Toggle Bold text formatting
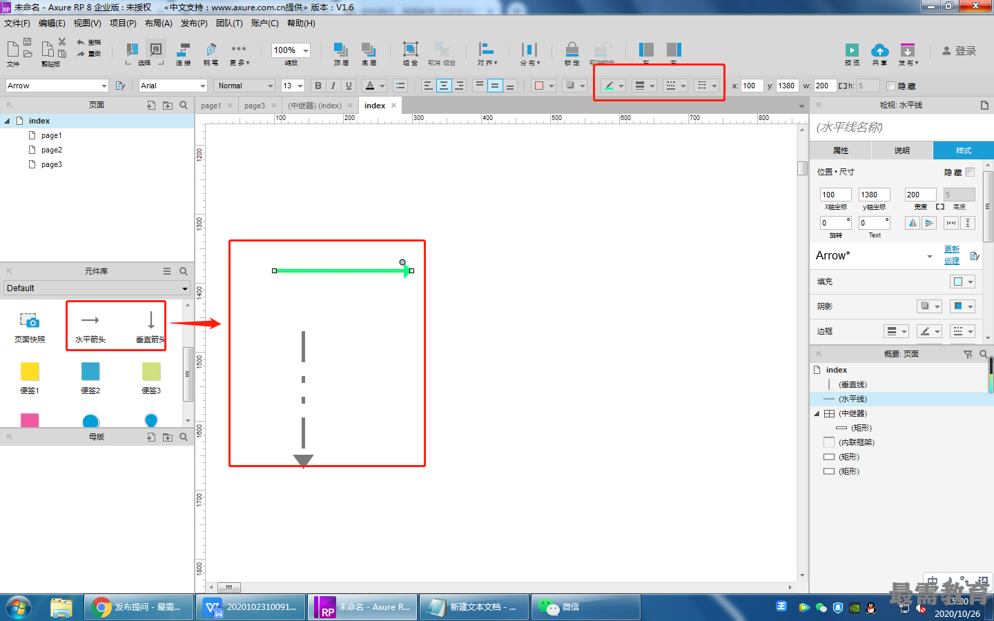The width and height of the screenshot is (994, 621). (318, 86)
